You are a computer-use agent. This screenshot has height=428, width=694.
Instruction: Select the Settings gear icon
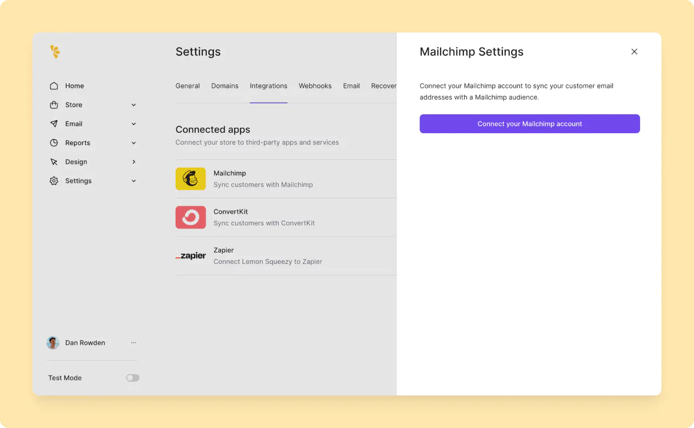tap(54, 180)
